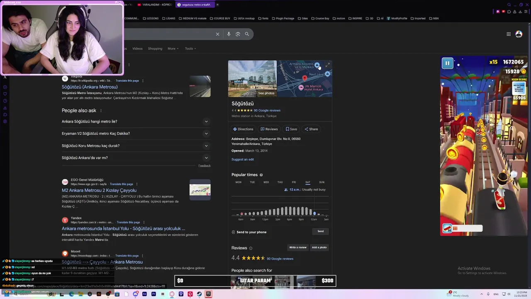Get Directions to Söğütözü
The height and width of the screenshot is (299, 531).
point(243,129)
